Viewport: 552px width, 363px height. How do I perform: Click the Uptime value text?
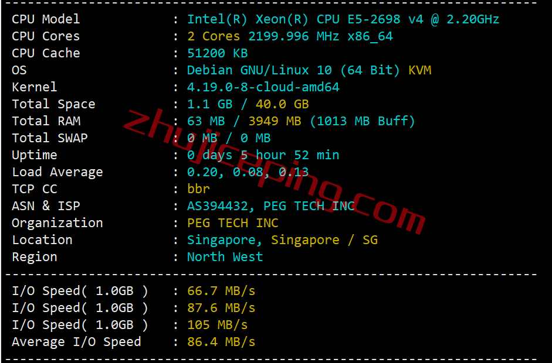coord(263,155)
